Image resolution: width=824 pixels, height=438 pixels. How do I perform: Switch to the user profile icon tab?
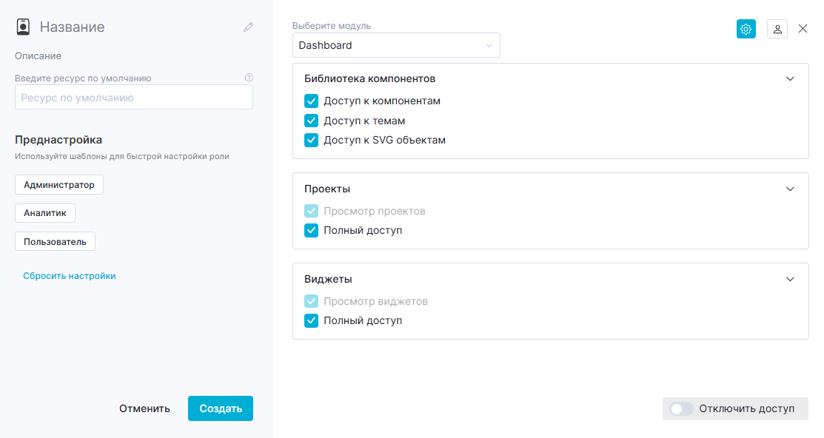point(777,29)
